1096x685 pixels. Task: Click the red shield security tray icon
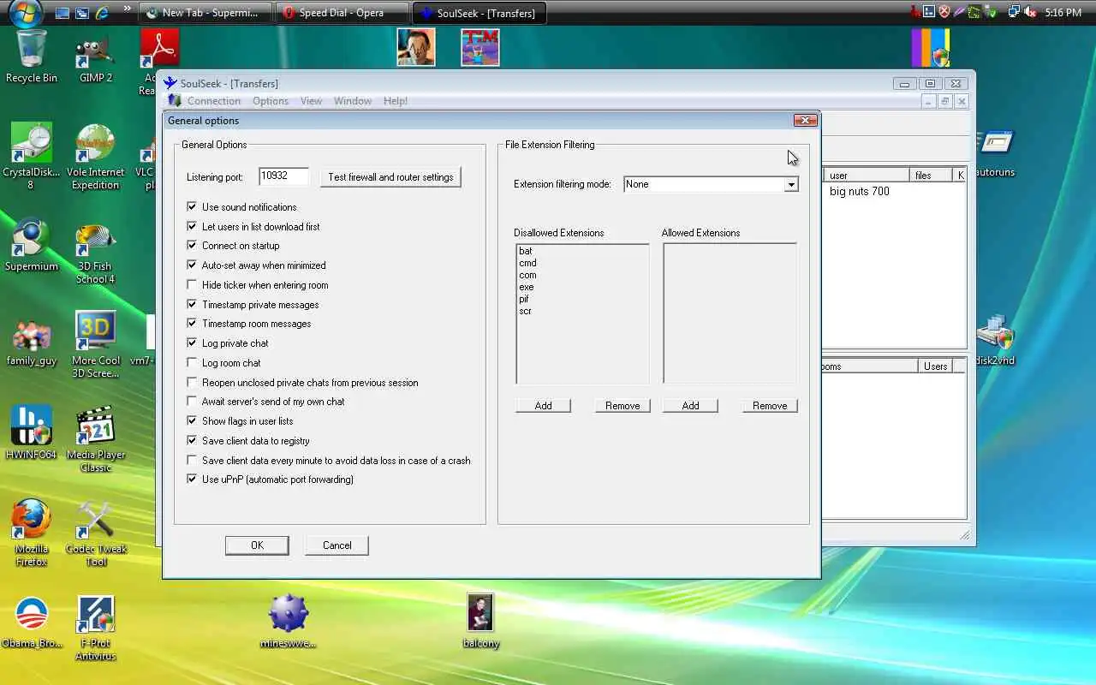944,12
